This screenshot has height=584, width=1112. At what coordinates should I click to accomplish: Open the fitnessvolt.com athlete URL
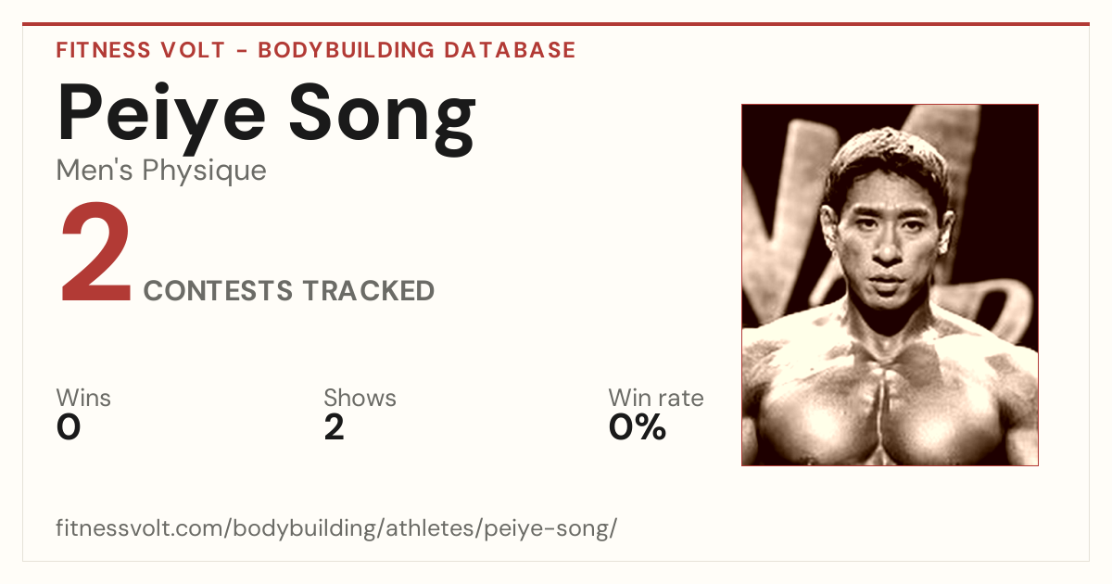pyautogui.click(x=336, y=529)
